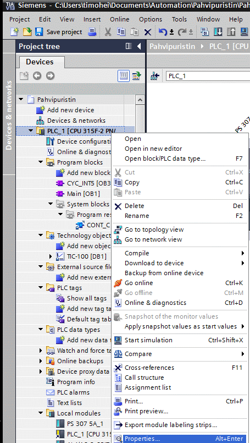
Task: Click the Delete X icon in the toolbar
Action: tap(148, 32)
